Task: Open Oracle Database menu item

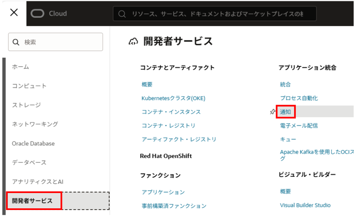Action: point(33,143)
